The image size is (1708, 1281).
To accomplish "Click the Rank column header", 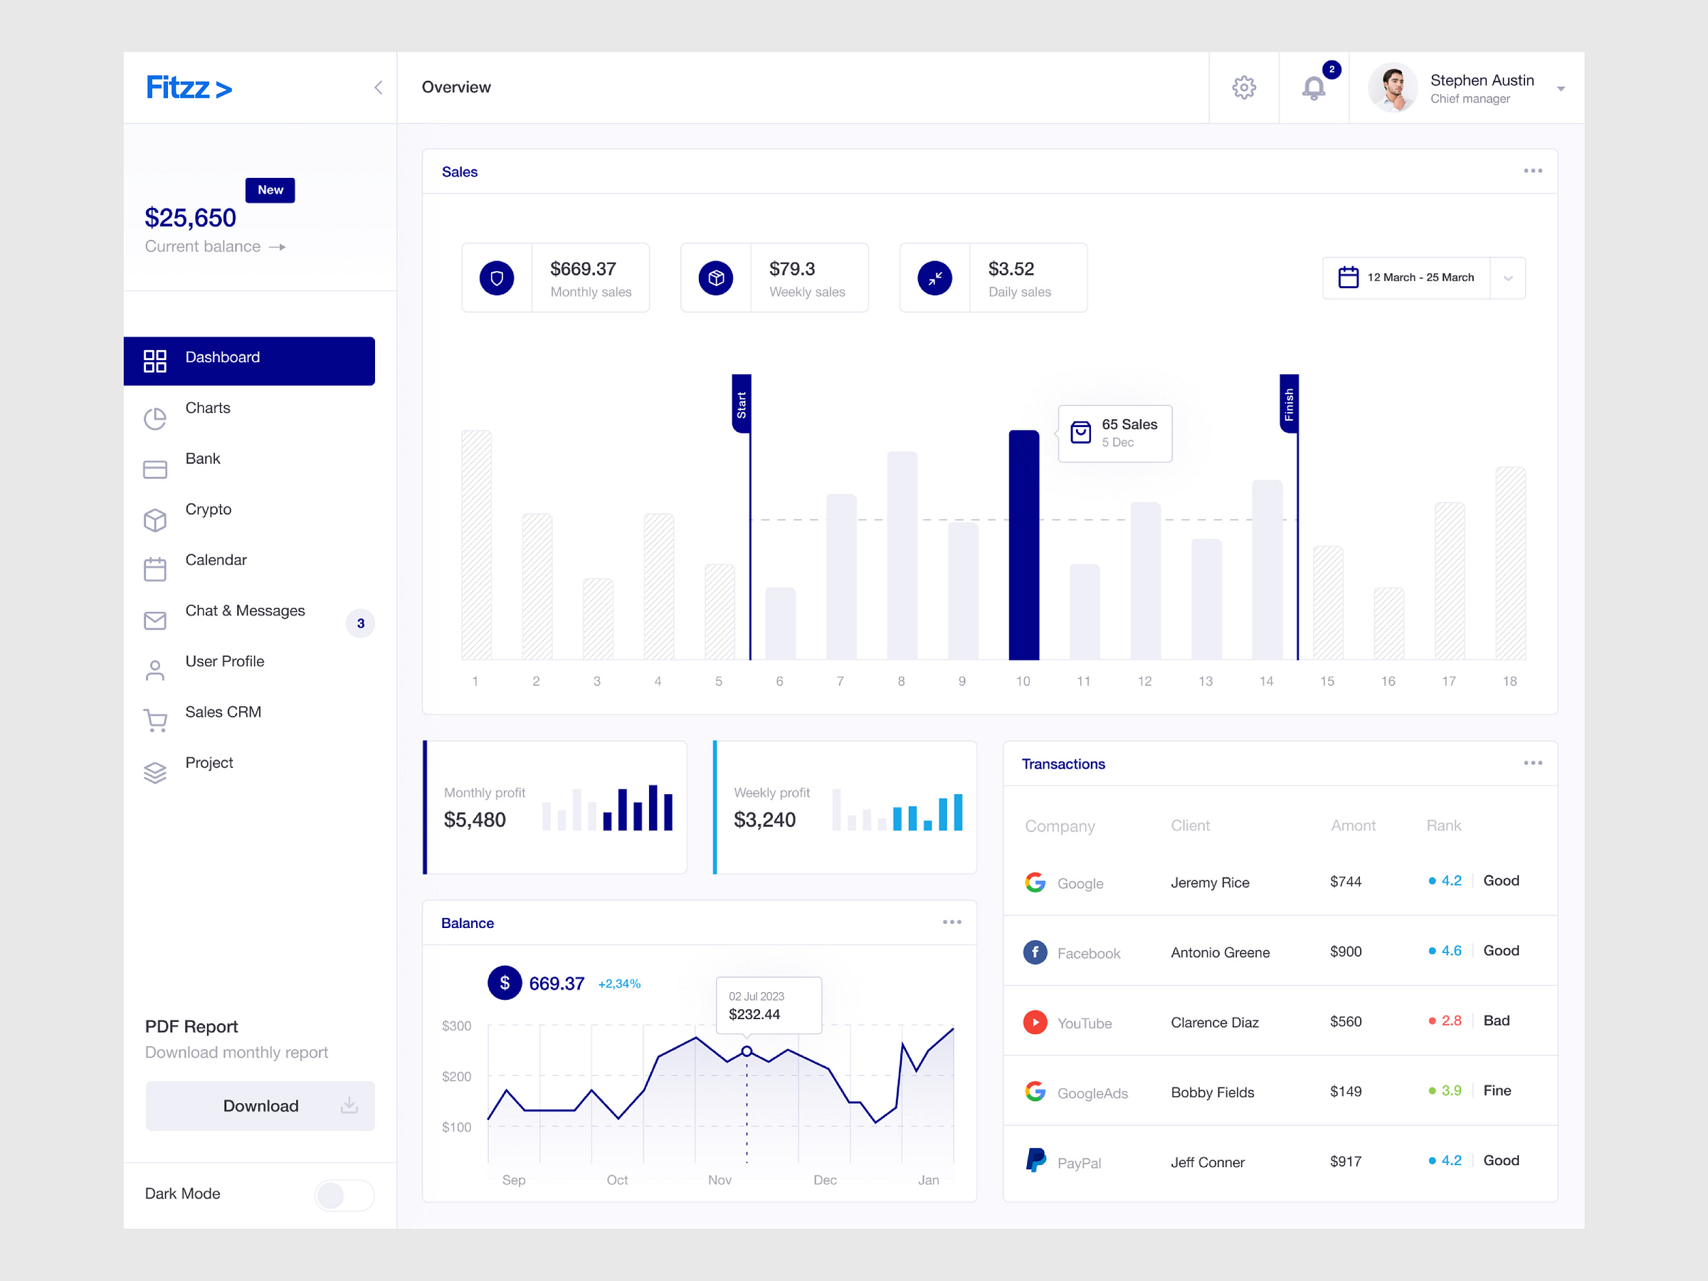I will (1444, 826).
